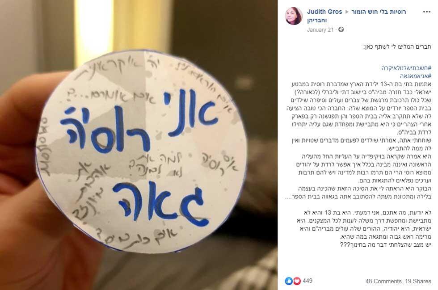Click the closing line ending with בחינוך???
This screenshot has width=438, height=290.
coord(385,244)
